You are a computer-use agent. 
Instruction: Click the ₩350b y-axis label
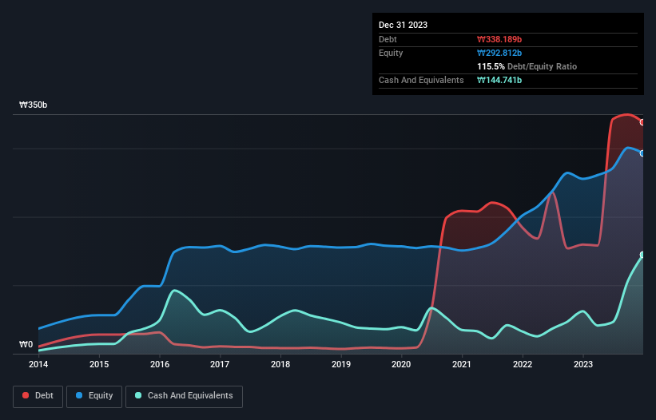33,105
